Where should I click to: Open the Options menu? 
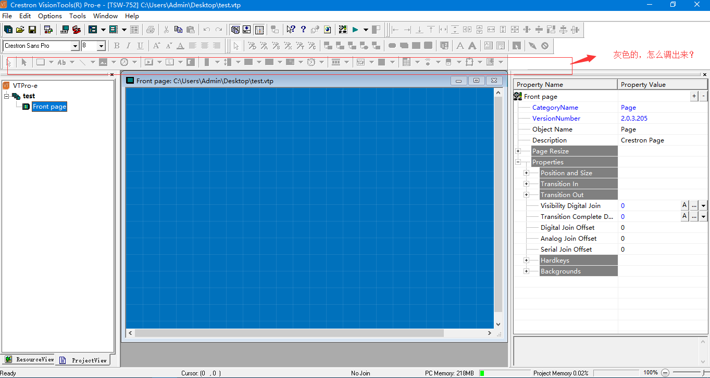click(x=49, y=16)
